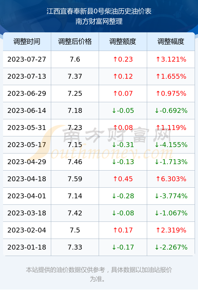198x299 pixels.
Task: Click the 2023-01-18 date cell
Action: click(x=27, y=247)
